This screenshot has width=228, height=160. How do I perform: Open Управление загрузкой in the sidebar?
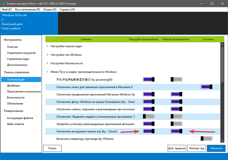click(21, 53)
